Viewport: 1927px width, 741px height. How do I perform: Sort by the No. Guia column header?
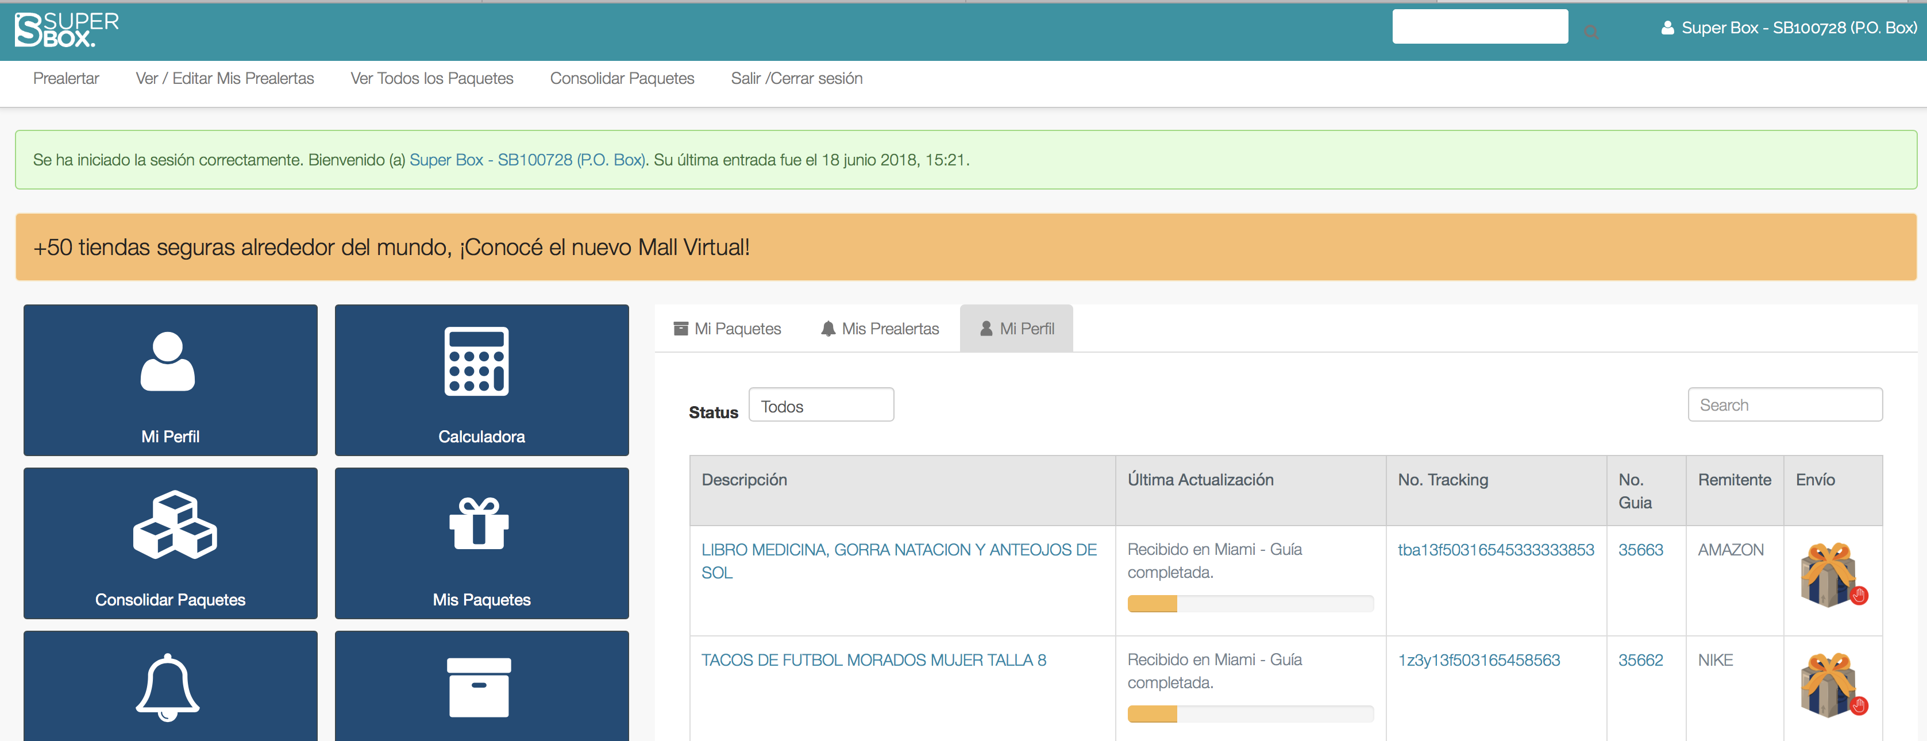[1647, 491]
